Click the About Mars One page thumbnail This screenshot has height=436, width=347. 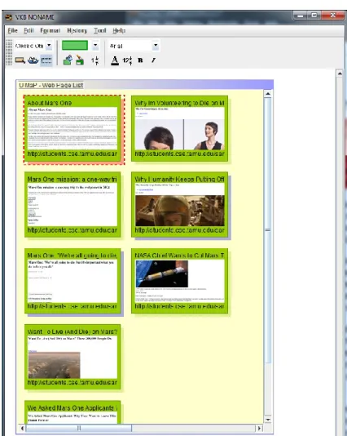coord(72,128)
